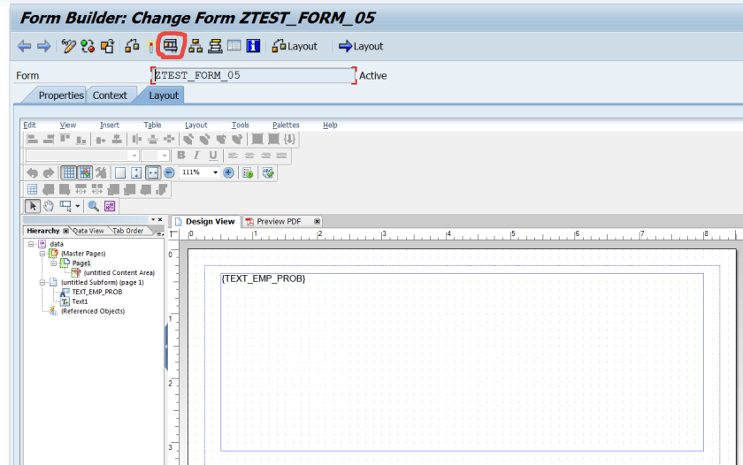The image size is (743, 465).
Task: Toggle bold text formatting
Action: click(180, 156)
